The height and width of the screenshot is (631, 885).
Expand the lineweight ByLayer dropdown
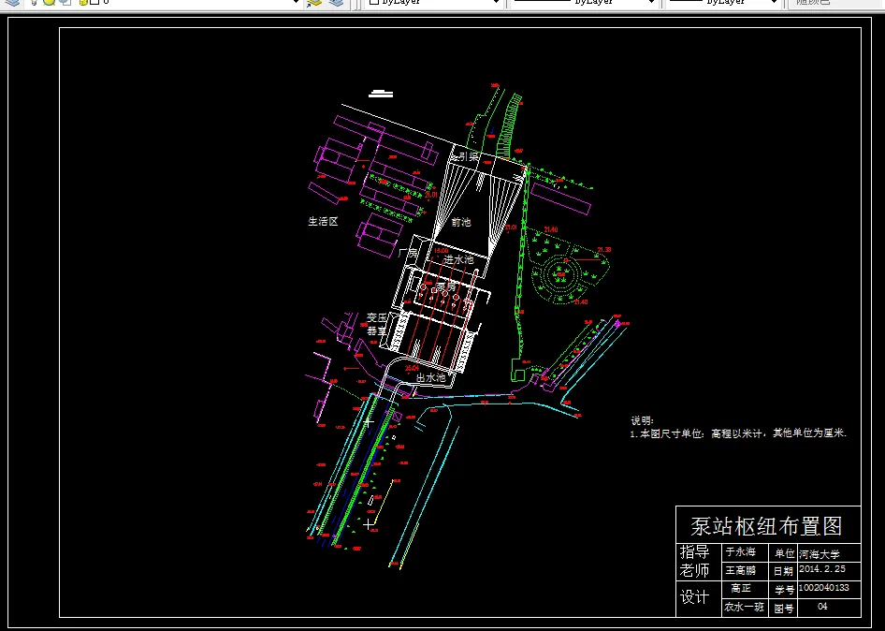[774, 2]
